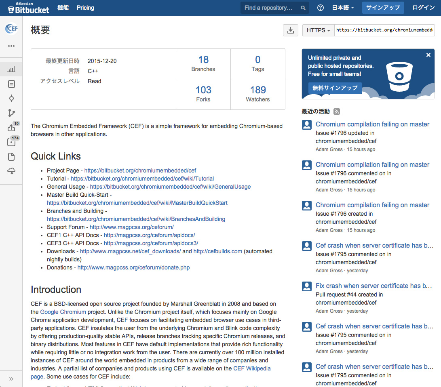Click the Read access level value
441x387 pixels.
tap(94, 81)
